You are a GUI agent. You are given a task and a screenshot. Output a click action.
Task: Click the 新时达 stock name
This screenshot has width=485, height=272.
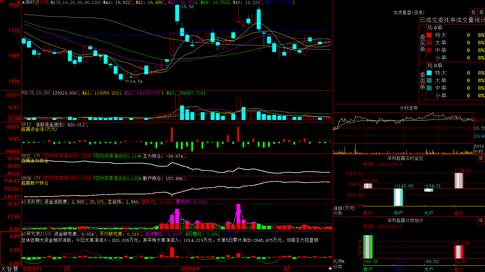click(33, 2)
